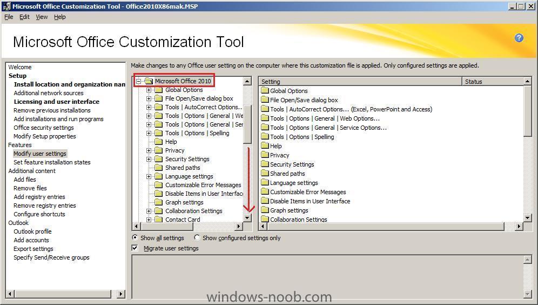Expand Collaboration Settings tree node

[x=149, y=211]
